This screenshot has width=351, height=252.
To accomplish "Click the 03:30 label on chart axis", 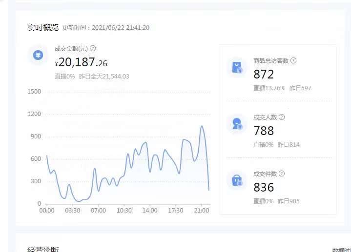I will (72, 211).
